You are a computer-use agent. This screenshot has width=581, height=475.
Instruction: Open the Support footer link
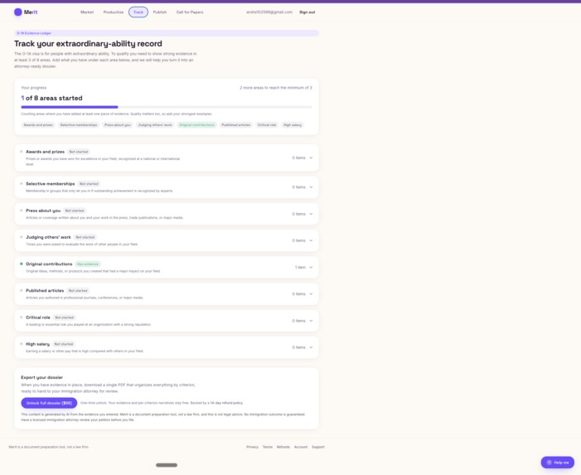[x=318, y=447]
